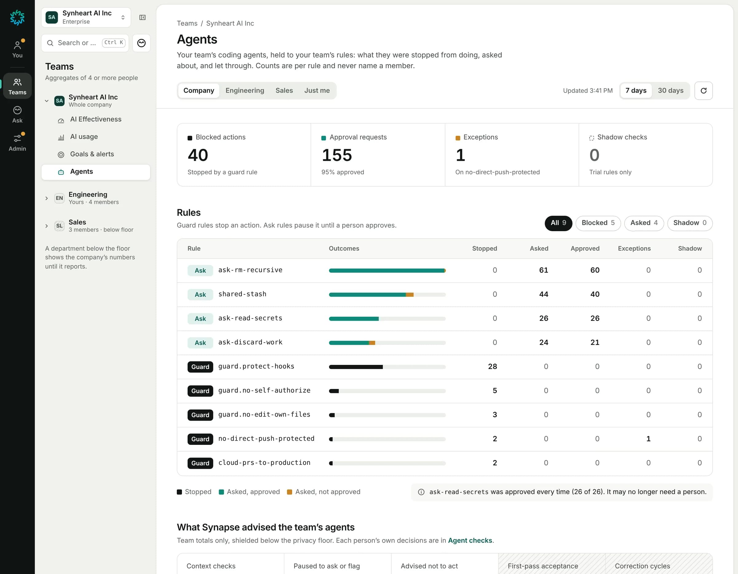Expand the Engineering team node
Image resolution: width=738 pixels, height=574 pixels.
click(x=47, y=198)
